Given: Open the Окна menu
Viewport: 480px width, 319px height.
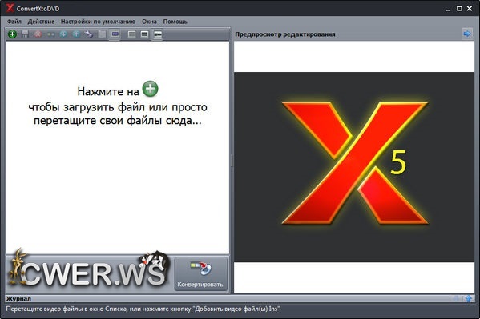Looking at the screenshot, I should click(149, 22).
